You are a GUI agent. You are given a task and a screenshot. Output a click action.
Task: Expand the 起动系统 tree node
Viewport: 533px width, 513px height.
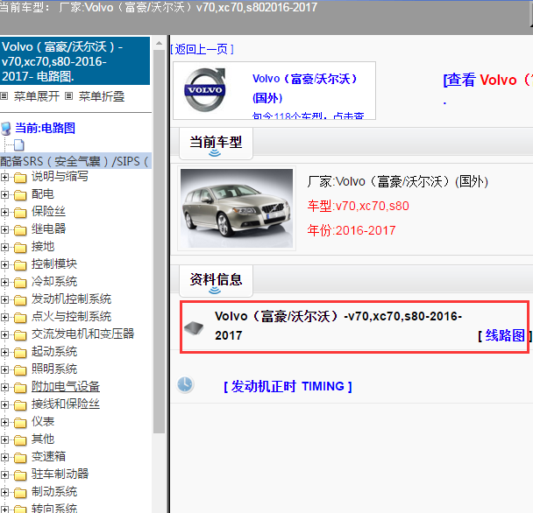pyautogui.click(x=4, y=352)
